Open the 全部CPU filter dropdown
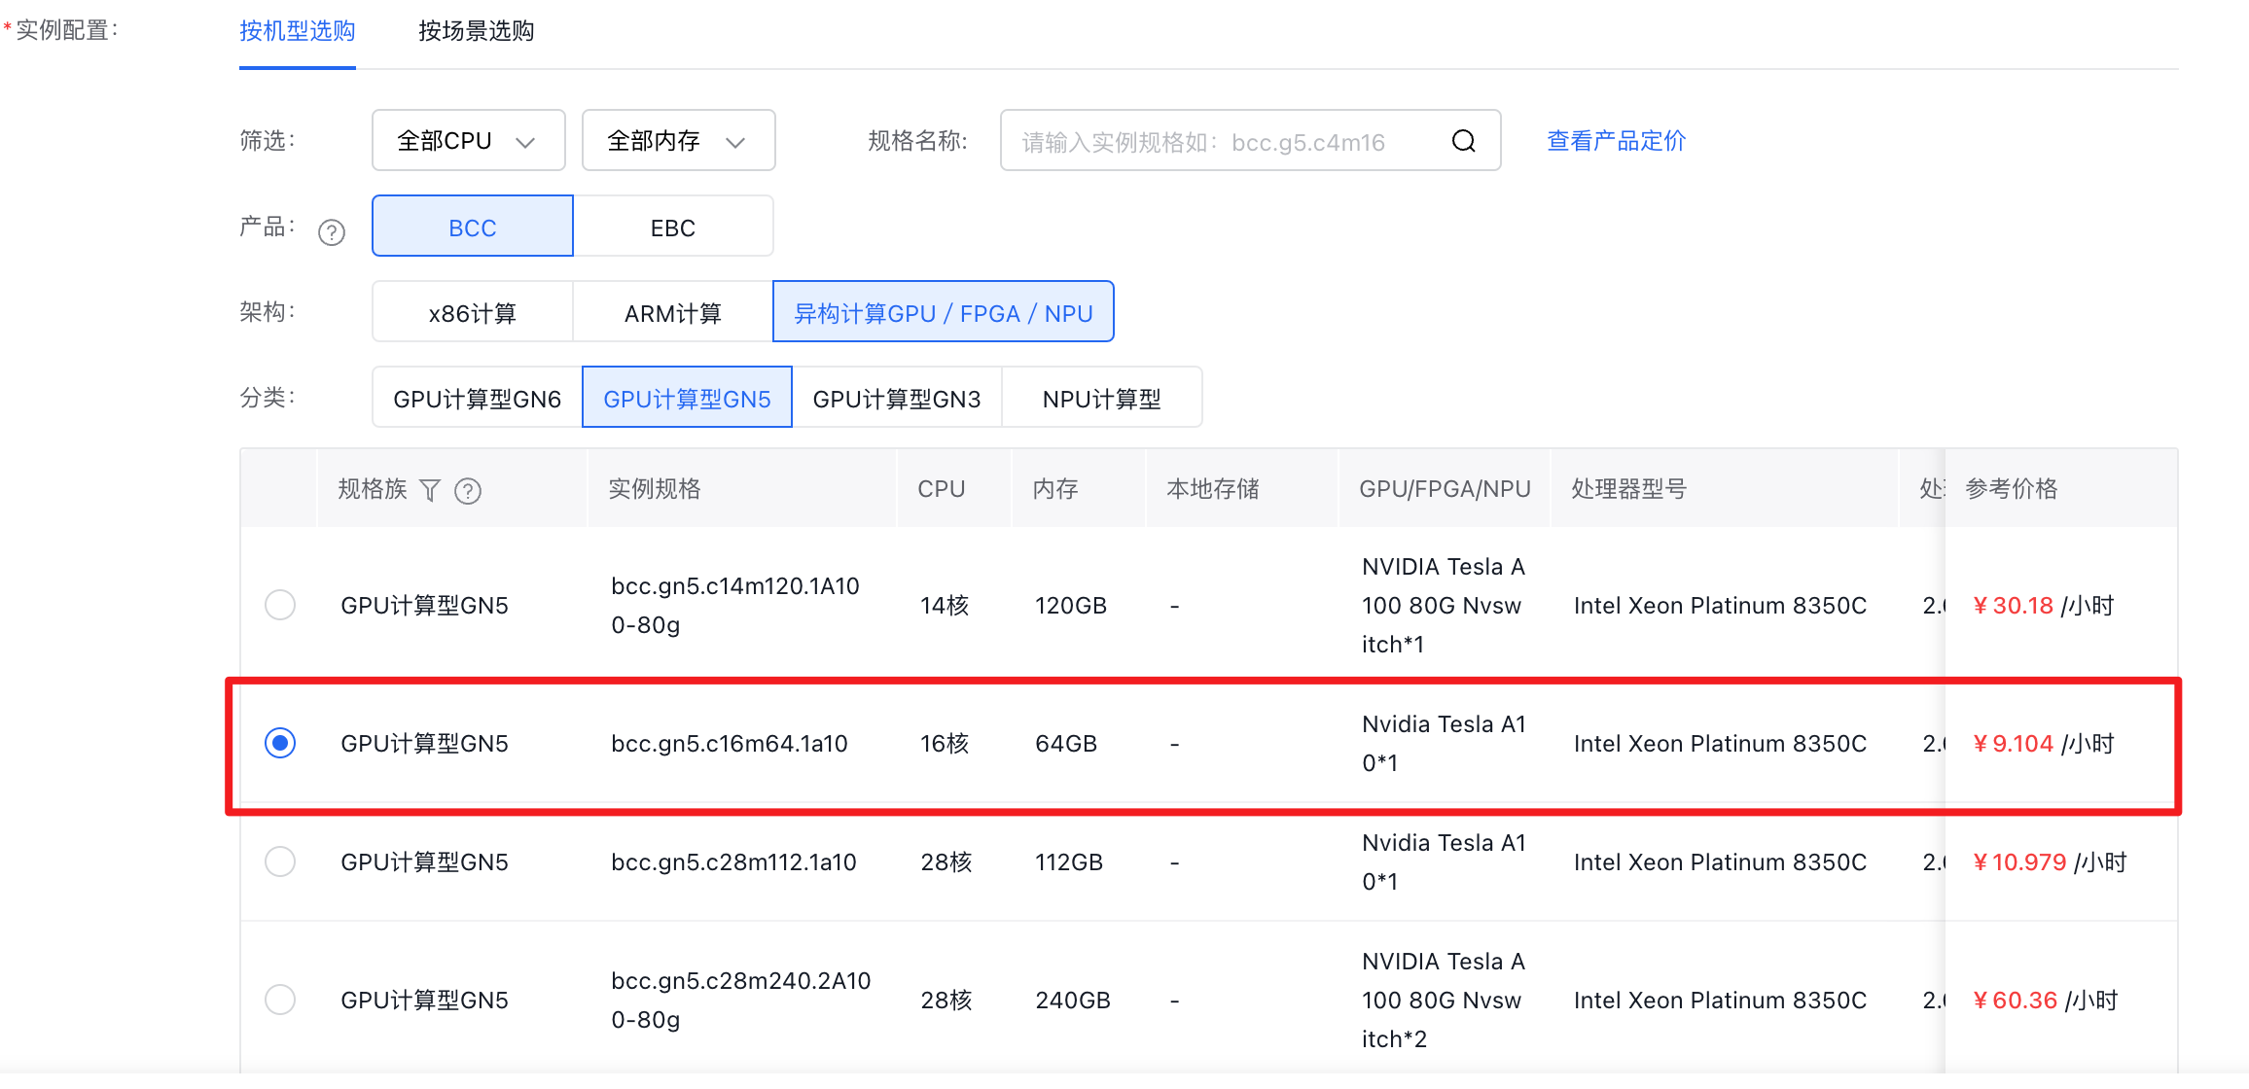This screenshot has height=1089, width=2249. (x=468, y=140)
